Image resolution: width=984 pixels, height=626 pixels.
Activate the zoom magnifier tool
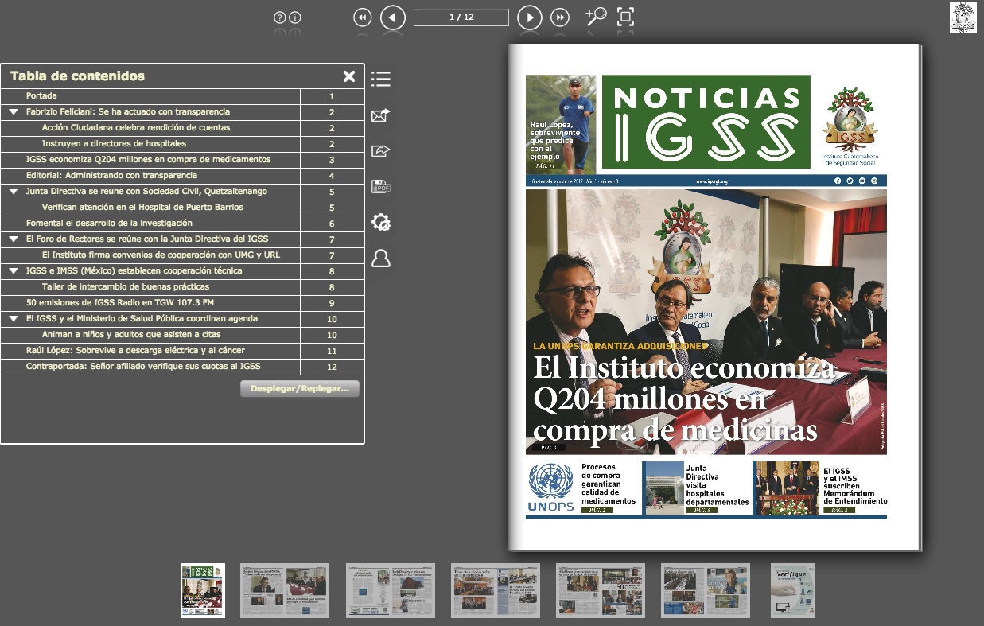[596, 17]
